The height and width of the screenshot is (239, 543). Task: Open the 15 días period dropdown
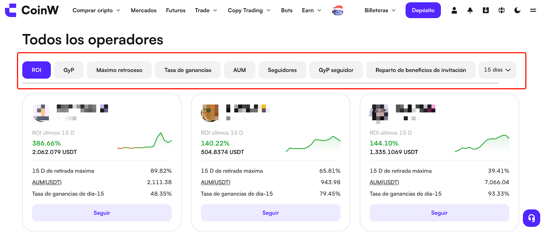(497, 70)
